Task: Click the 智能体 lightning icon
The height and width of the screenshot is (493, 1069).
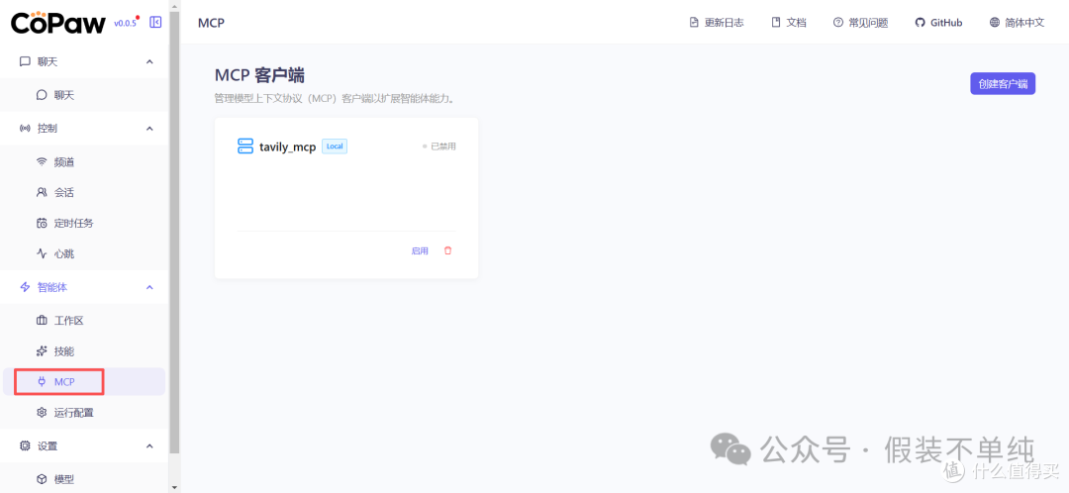Action: (25, 287)
